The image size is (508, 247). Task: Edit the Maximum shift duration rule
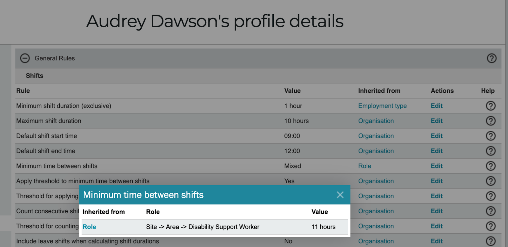(437, 121)
